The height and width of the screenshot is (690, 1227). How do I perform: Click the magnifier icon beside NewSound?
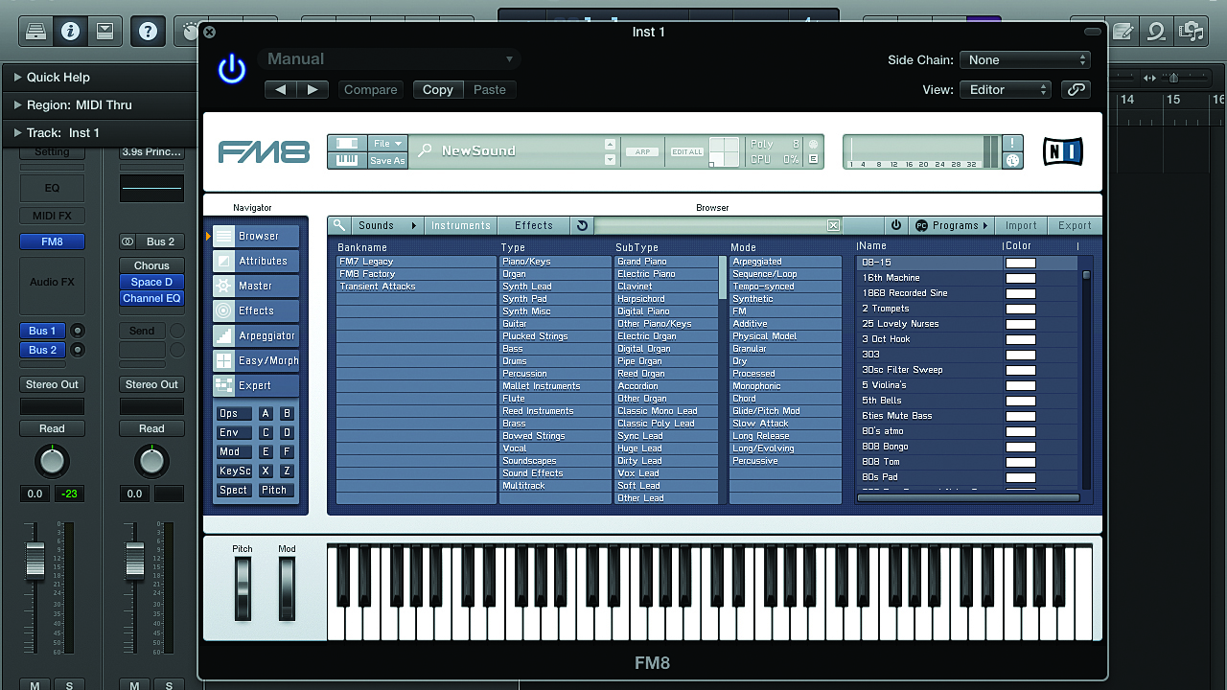click(425, 150)
